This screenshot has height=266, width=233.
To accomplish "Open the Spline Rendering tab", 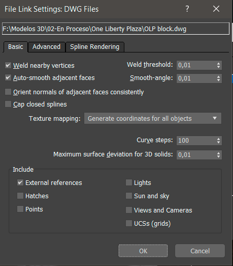I will point(95,47).
